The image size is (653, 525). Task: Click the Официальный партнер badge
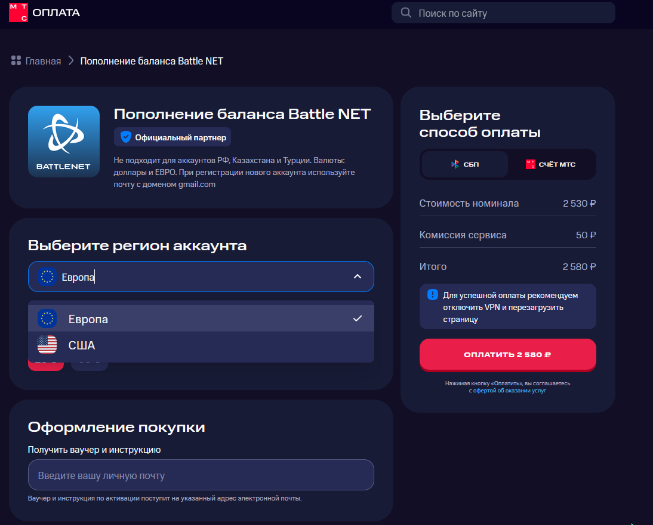pos(173,137)
